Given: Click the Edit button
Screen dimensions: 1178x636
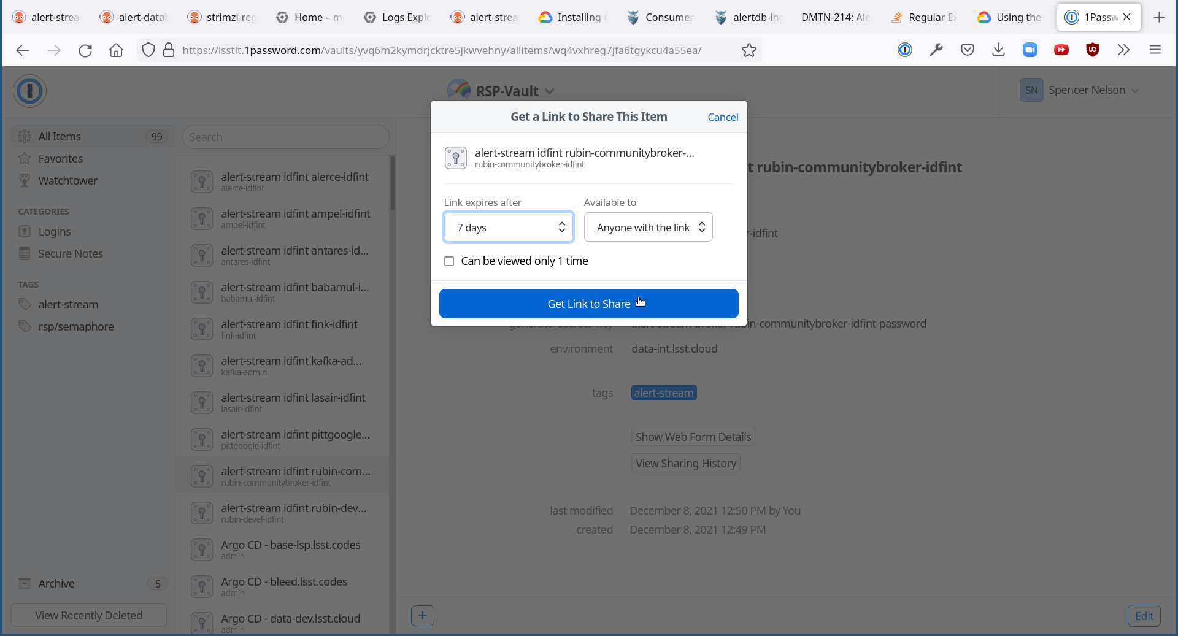Looking at the screenshot, I should pyautogui.click(x=1144, y=616).
